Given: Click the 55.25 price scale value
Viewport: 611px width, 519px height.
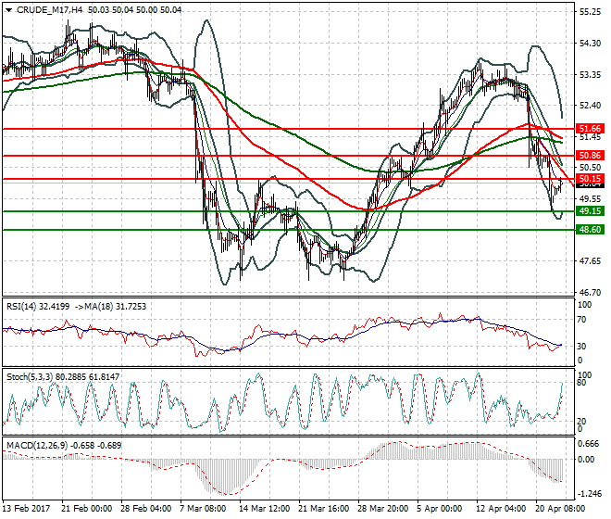Looking at the screenshot, I should click(x=590, y=12).
